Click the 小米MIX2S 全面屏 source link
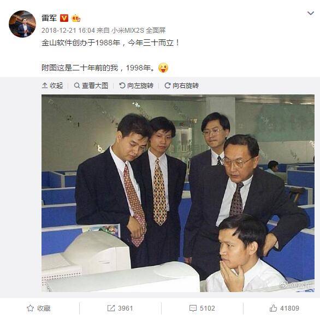 [x=138, y=31]
